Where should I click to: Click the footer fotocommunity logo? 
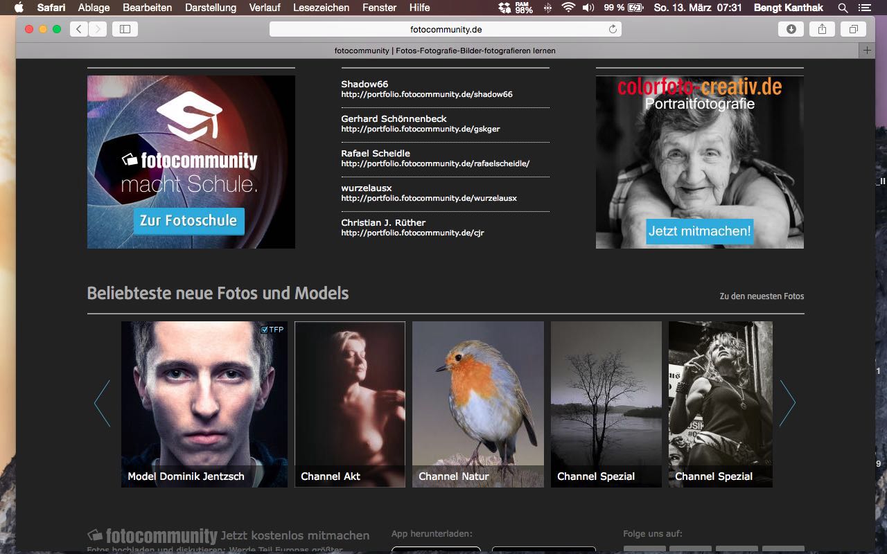152,536
